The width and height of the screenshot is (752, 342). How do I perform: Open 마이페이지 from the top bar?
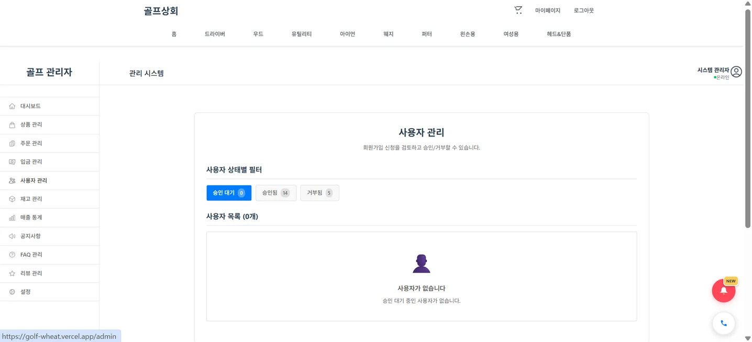(x=547, y=10)
